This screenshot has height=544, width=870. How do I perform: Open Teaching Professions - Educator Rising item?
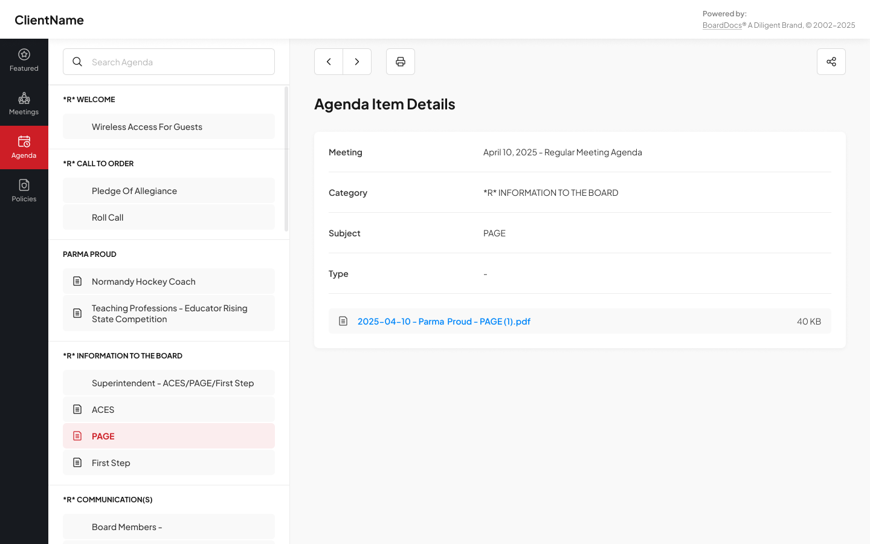(169, 313)
